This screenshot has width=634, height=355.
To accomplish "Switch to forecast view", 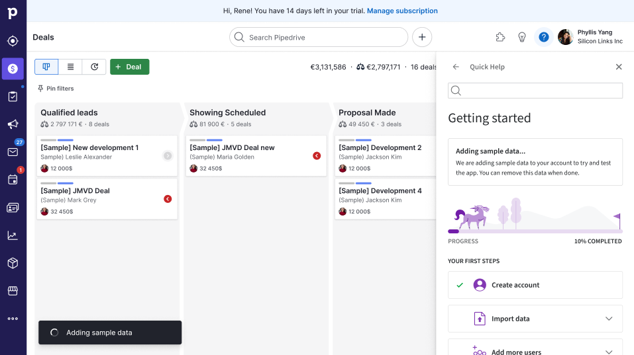I will 94,67.
